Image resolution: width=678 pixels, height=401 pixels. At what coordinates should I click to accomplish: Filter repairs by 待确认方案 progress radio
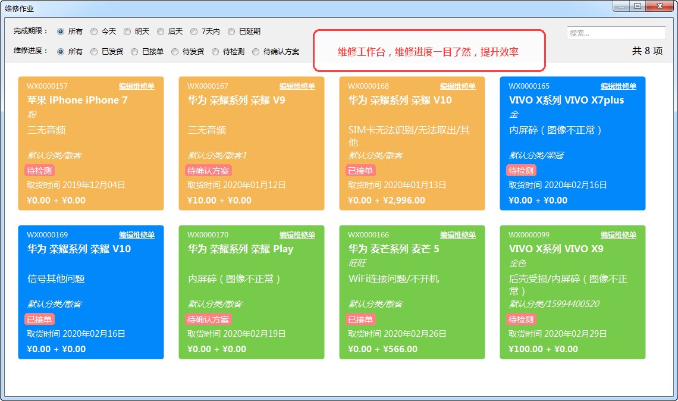(256, 52)
